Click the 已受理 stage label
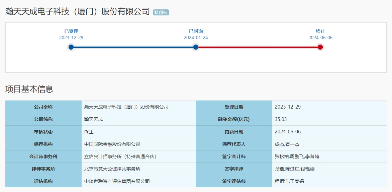 [x=71, y=31]
